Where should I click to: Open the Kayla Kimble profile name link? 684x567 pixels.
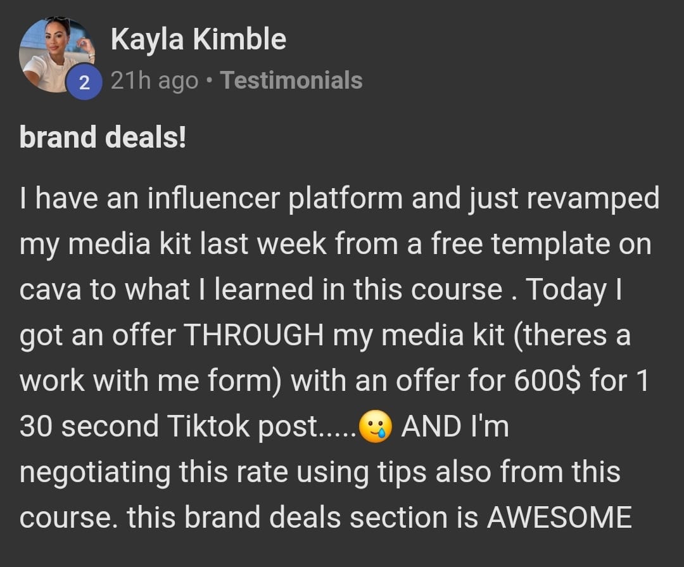[198, 41]
